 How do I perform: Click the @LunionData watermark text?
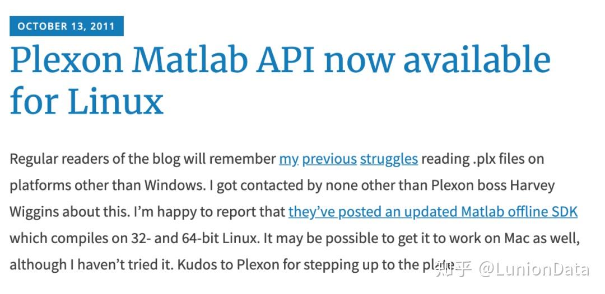pyautogui.click(x=534, y=269)
